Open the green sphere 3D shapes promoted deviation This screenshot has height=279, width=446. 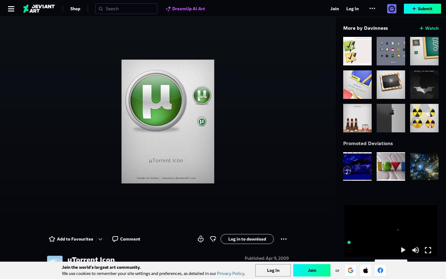[x=391, y=166]
